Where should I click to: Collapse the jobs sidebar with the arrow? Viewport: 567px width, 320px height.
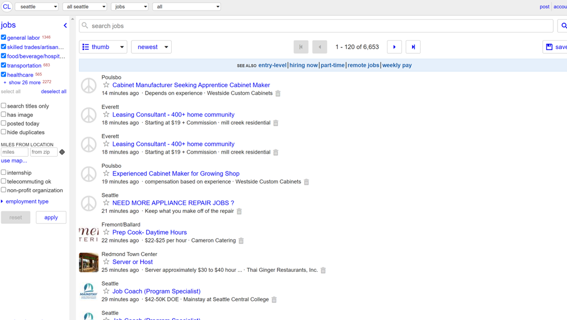65,25
